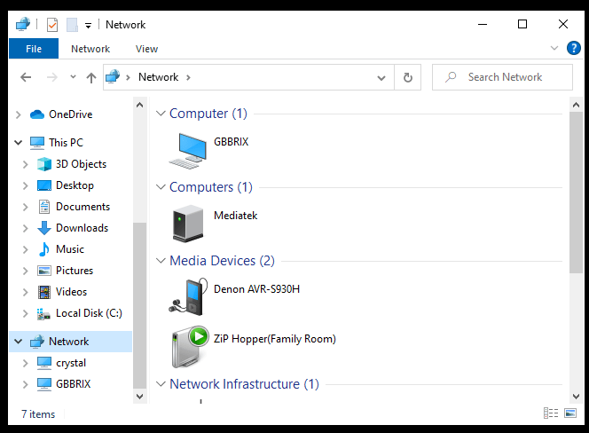Select the Mediatek computer icon
589x433 pixels.
point(188,224)
